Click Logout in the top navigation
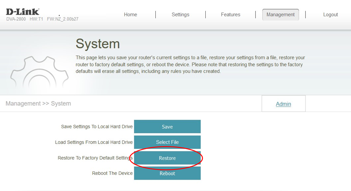 (331, 15)
